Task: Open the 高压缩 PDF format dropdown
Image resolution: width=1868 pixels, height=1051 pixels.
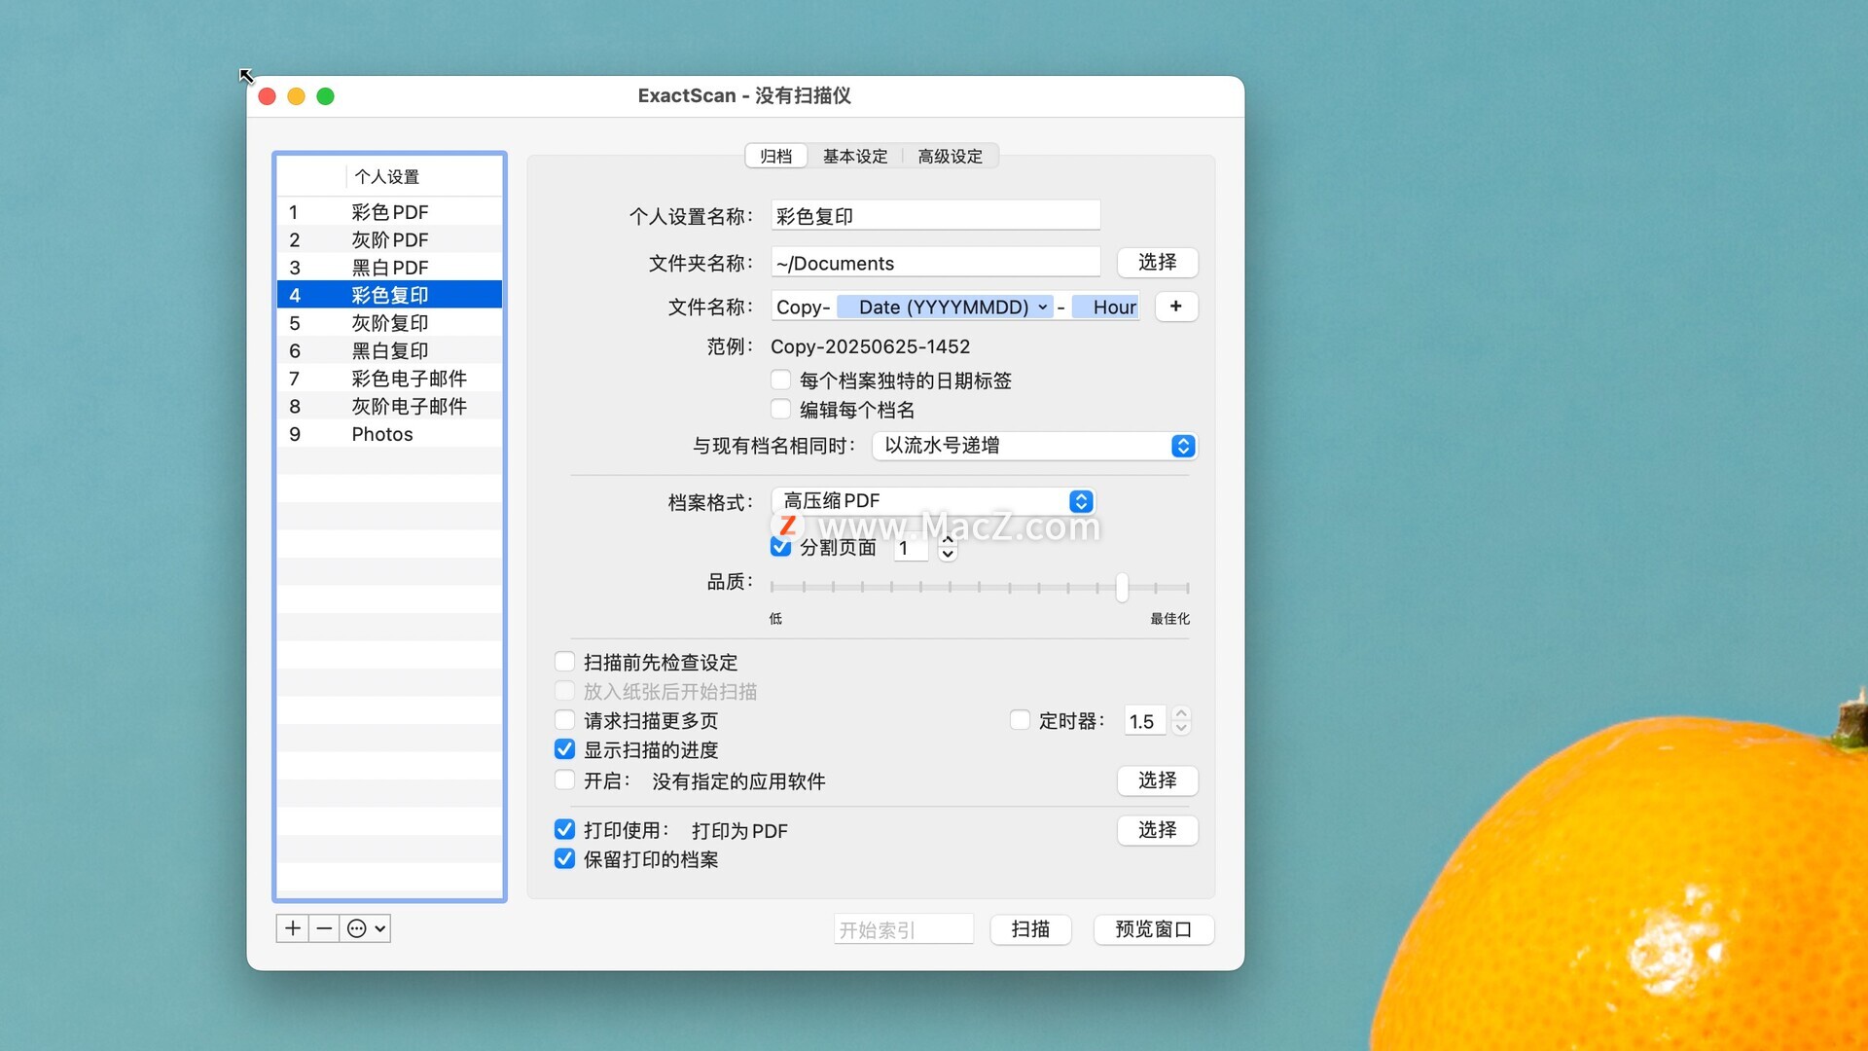Action: click(933, 501)
